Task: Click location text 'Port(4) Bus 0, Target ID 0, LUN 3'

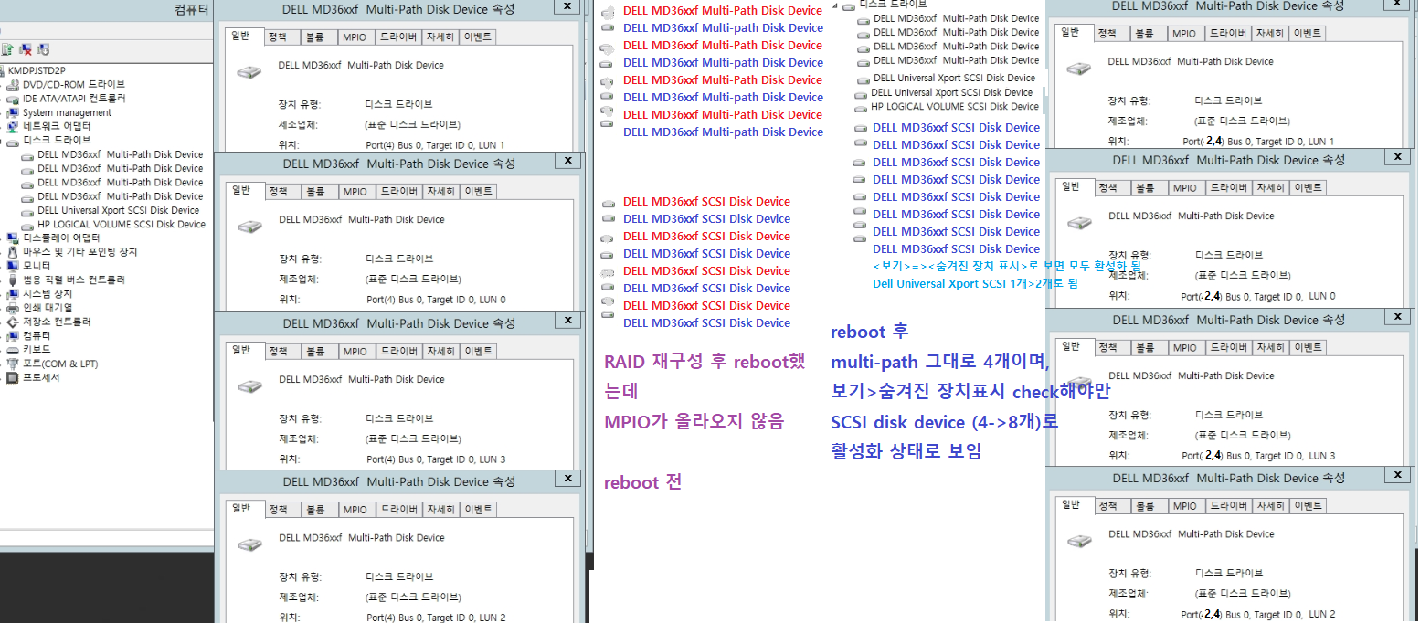Action: pos(436,459)
